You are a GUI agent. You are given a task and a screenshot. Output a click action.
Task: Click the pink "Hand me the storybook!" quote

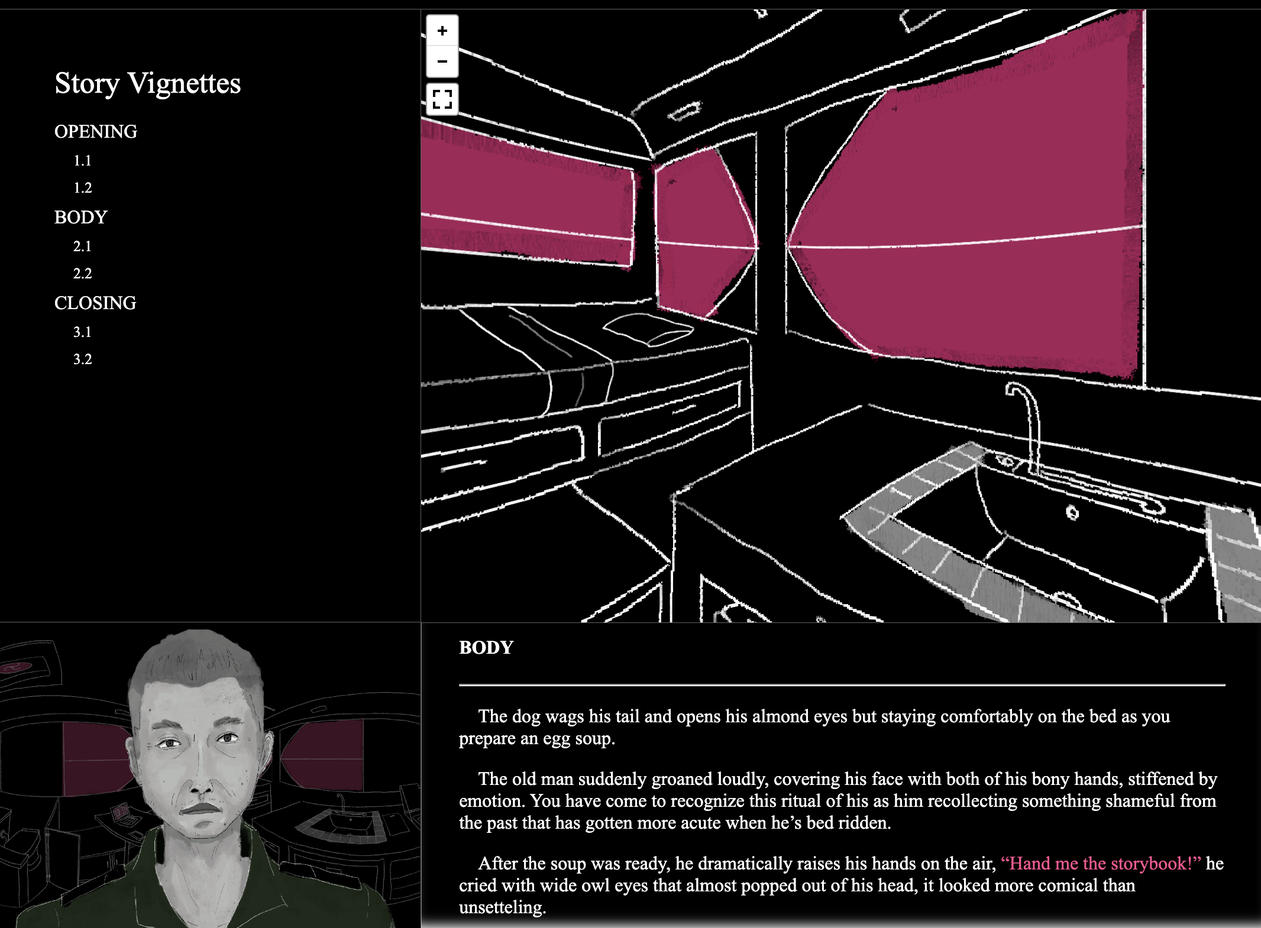(1100, 864)
